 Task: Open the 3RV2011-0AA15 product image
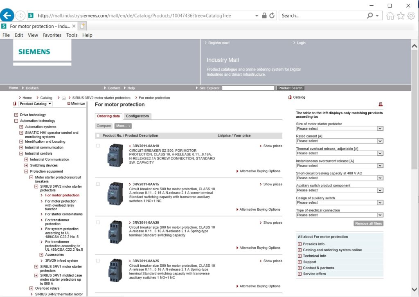point(115,193)
